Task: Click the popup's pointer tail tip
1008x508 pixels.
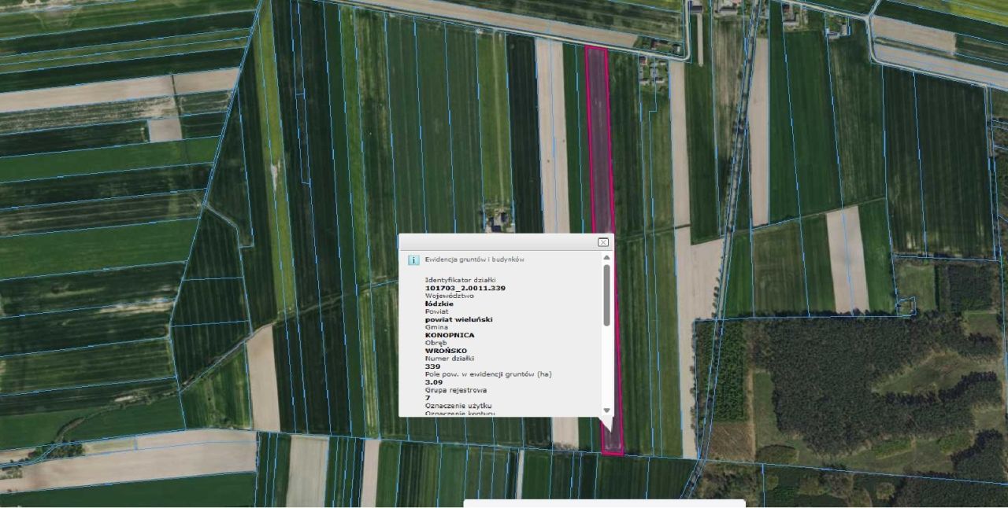Action: 607,429
